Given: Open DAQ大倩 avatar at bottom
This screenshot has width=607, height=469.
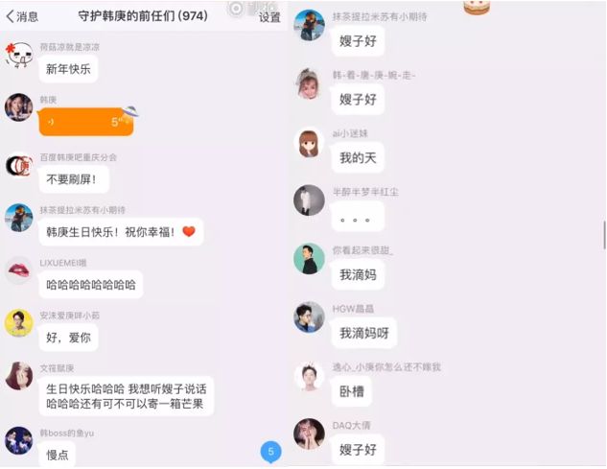Looking at the screenshot, I should pos(309,434).
